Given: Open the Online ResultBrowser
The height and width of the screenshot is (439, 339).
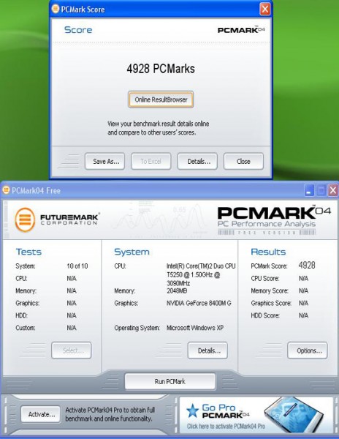Looking at the screenshot, I should 161,100.
